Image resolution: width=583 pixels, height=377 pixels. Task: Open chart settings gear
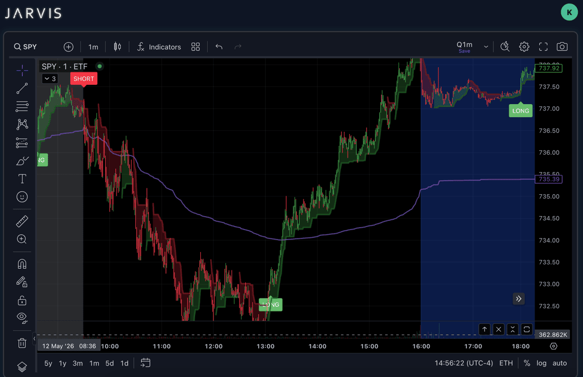pyautogui.click(x=524, y=47)
